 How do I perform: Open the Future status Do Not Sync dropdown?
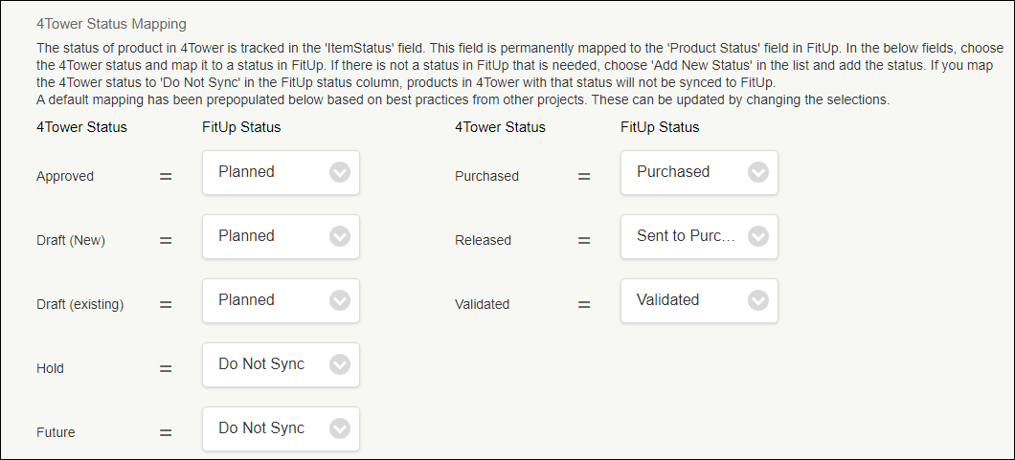pyautogui.click(x=281, y=428)
